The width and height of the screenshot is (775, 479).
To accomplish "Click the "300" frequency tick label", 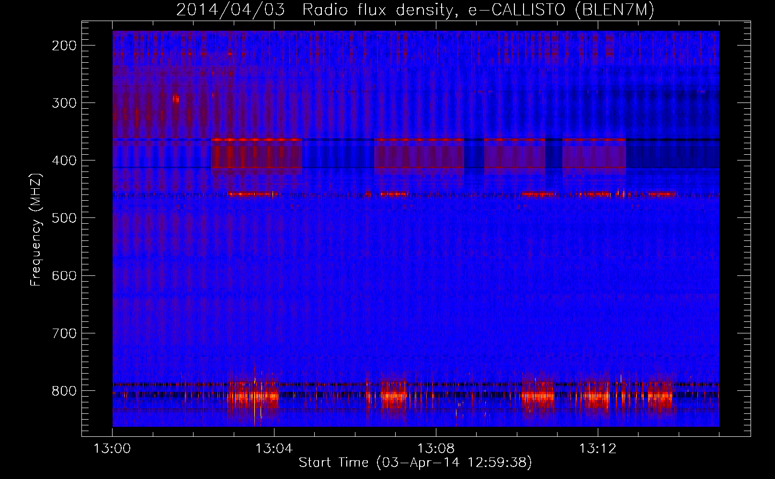I will tap(64, 103).
